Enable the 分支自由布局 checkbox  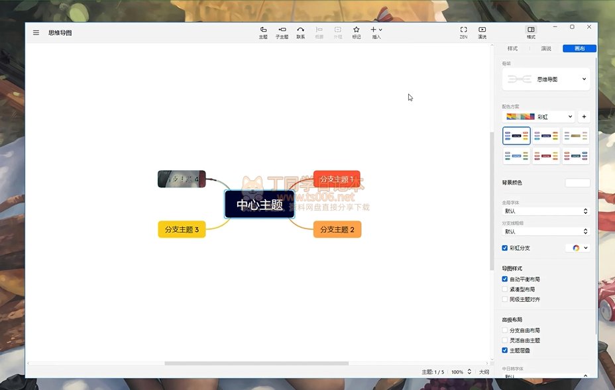tap(505, 330)
